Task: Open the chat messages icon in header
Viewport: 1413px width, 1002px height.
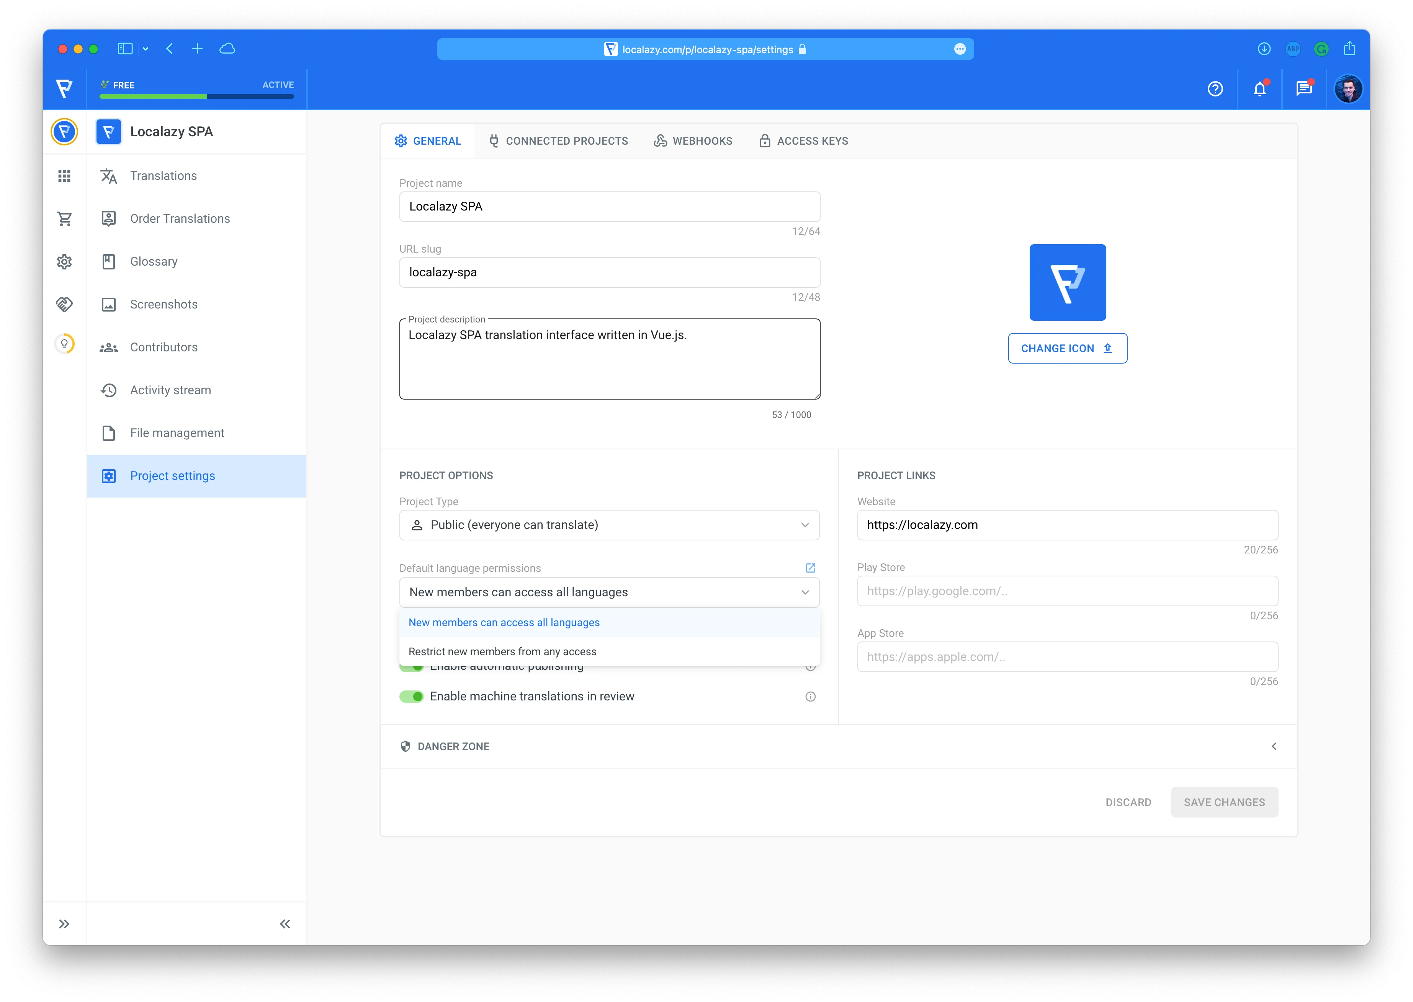Action: tap(1304, 89)
